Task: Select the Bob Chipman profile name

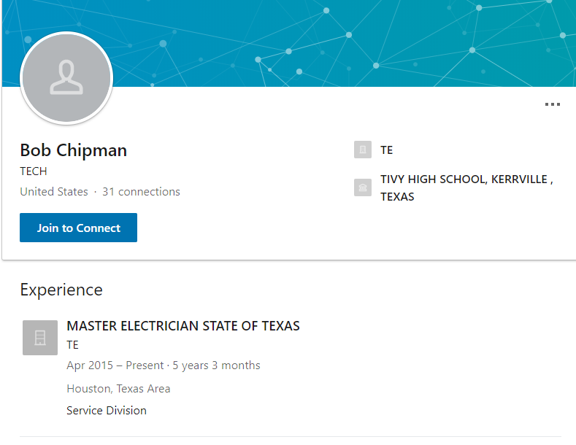Action: (74, 150)
